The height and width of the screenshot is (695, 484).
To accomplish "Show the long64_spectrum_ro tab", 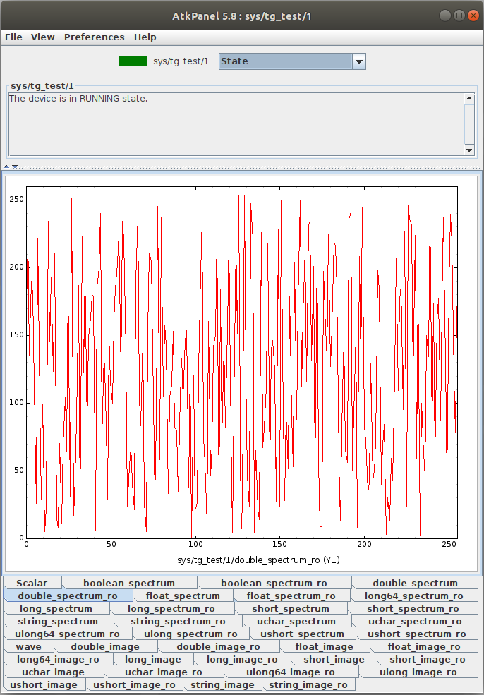I will tap(414, 596).
